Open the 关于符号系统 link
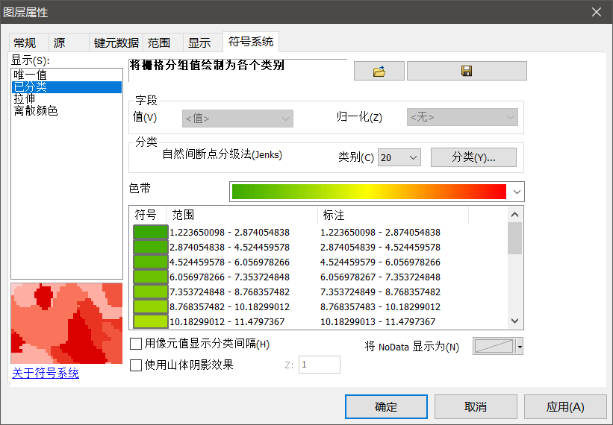Image resolution: width=613 pixels, height=425 pixels. click(46, 373)
